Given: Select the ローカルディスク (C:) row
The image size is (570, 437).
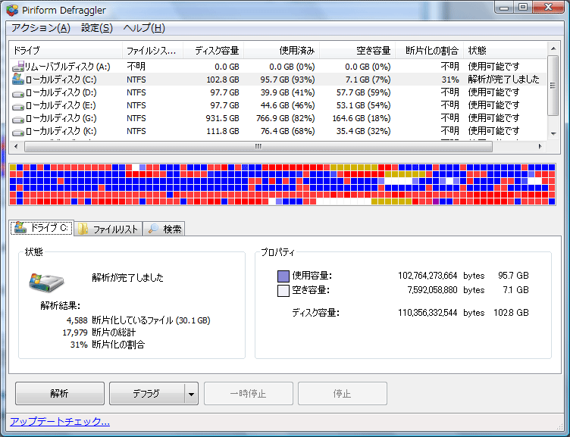Looking at the screenshot, I should [278, 80].
